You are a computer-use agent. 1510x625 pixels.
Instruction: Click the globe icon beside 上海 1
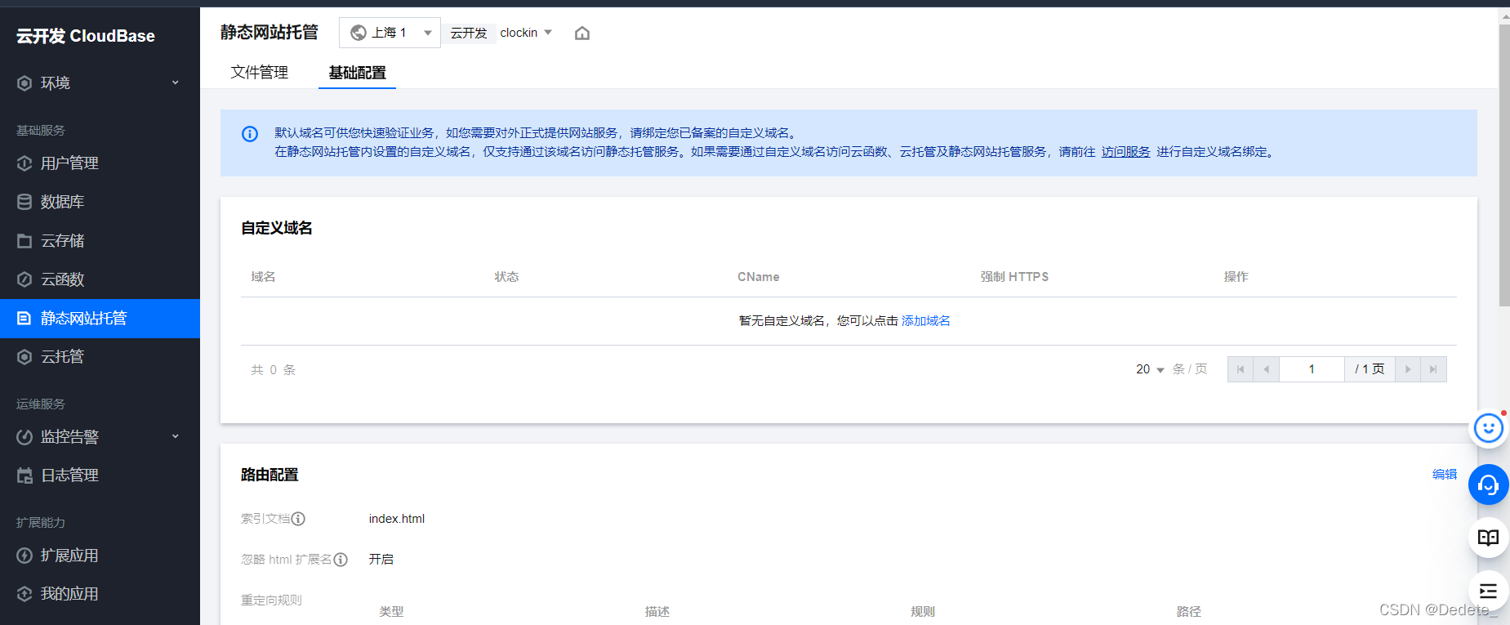pos(358,33)
